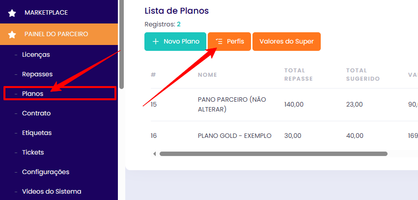
Task: Click the sidebar vertical scrollbar
Action: click(x=122, y=44)
